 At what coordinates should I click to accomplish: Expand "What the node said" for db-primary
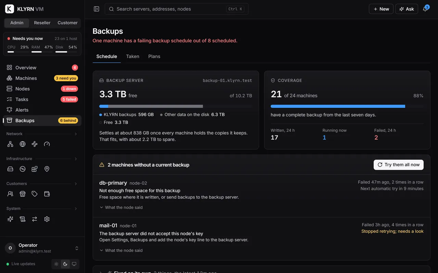pos(121,207)
